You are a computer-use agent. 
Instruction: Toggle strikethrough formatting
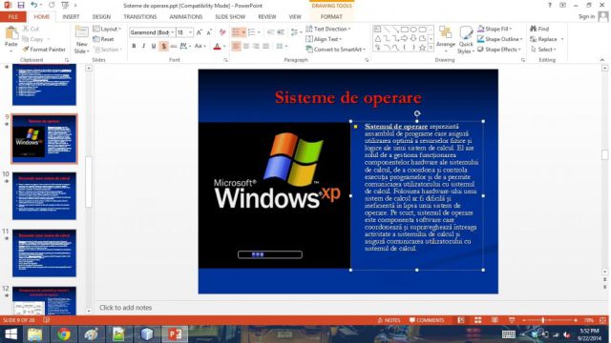(x=174, y=46)
